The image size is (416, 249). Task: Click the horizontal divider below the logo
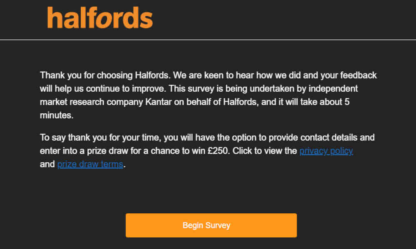click(x=208, y=40)
